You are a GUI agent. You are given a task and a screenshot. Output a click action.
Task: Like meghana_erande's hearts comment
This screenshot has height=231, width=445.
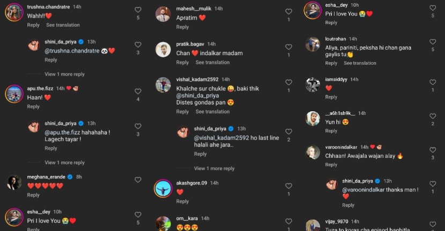pyautogui.click(x=138, y=180)
